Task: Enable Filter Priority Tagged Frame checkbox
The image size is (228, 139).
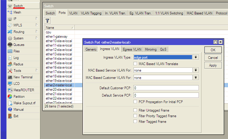Action: (x=135, y=116)
